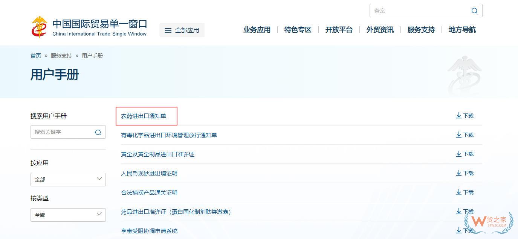Click the 搜索用户手册 sidebar label
The image size is (518, 239).
(49, 116)
